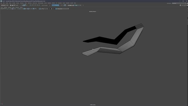The image size is (188, 106).
Task: Toggle Tool Settings sidebar icon
Action: (185, 5)
